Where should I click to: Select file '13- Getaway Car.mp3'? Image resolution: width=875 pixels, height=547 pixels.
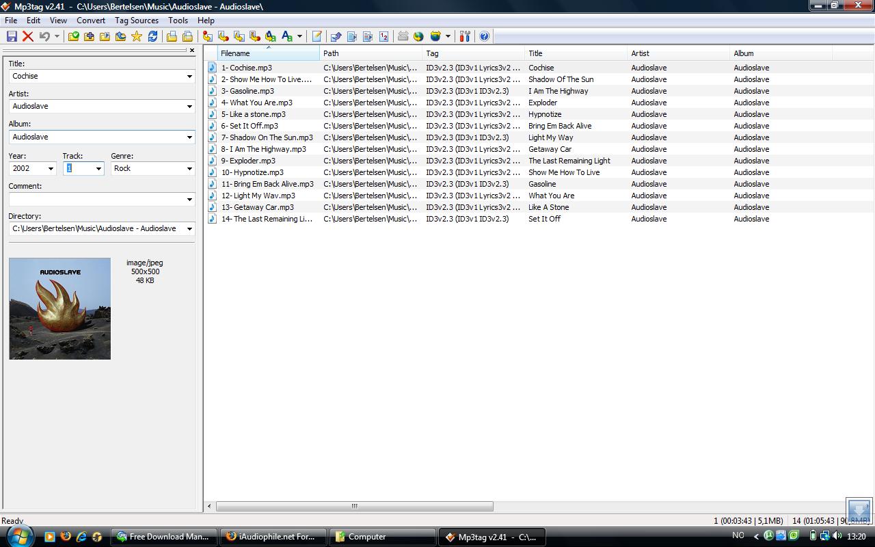coord(258,207)
